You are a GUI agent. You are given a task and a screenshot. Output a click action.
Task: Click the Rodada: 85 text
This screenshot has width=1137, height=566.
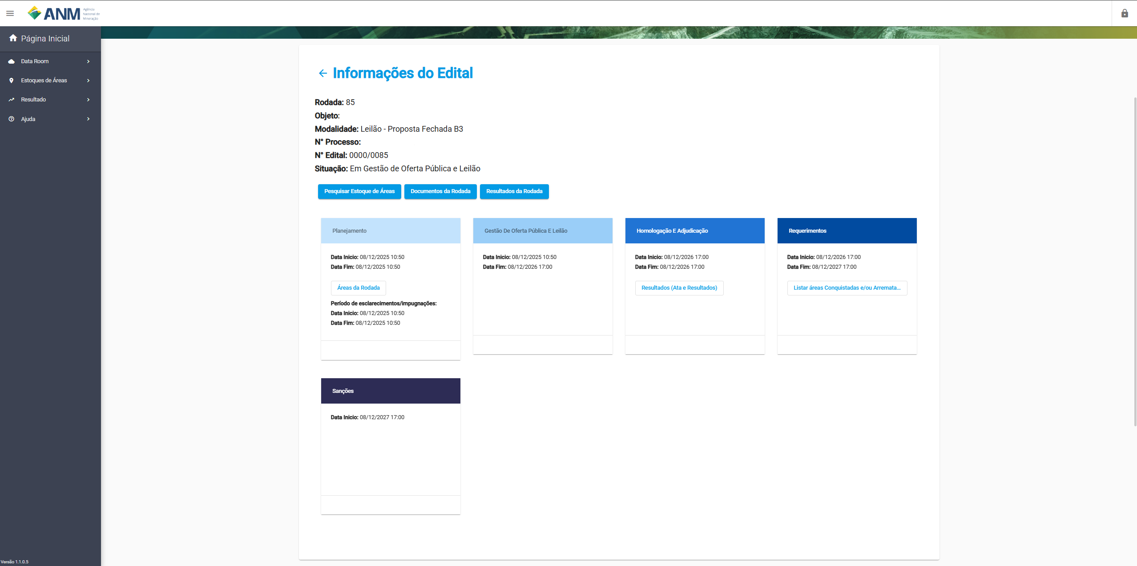coord(335,102)
